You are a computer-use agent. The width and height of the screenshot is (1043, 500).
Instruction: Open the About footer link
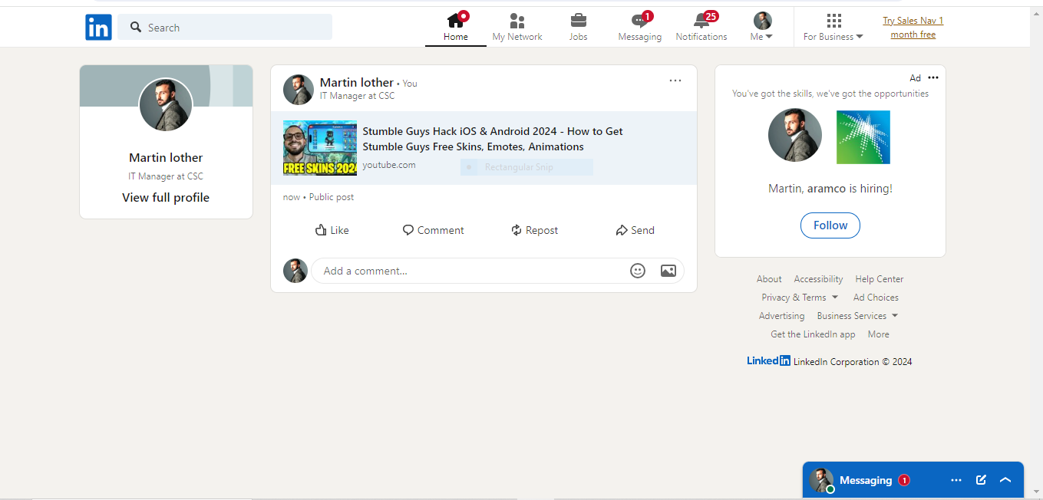[769, 279]
